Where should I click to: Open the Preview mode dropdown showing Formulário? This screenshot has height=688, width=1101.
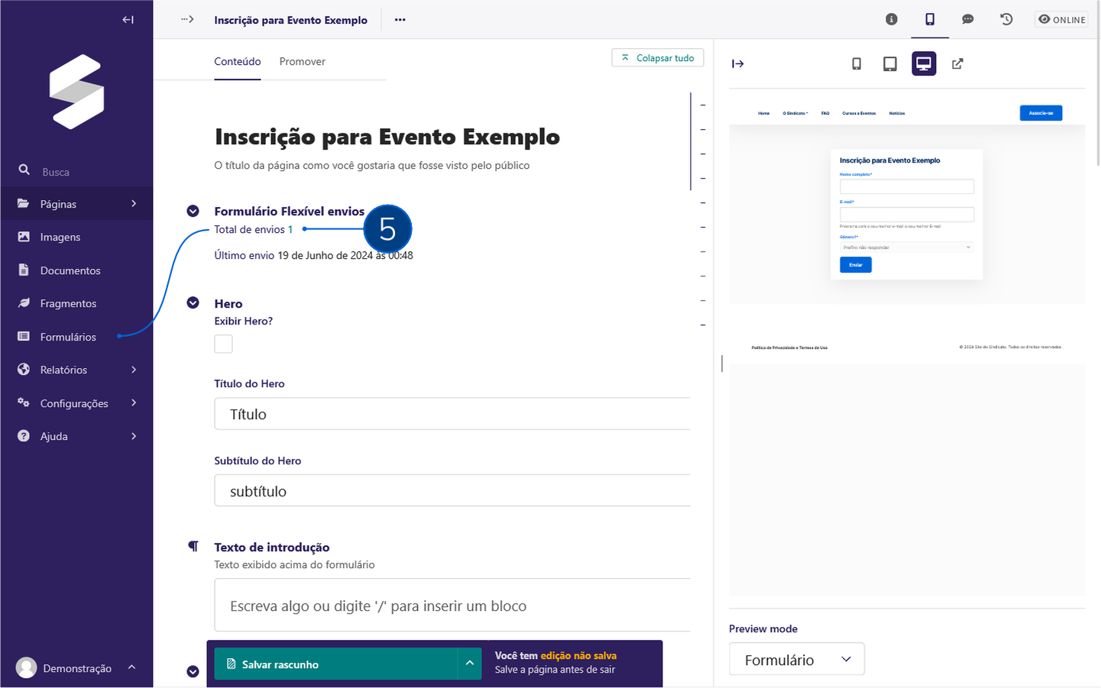(796, 658)
